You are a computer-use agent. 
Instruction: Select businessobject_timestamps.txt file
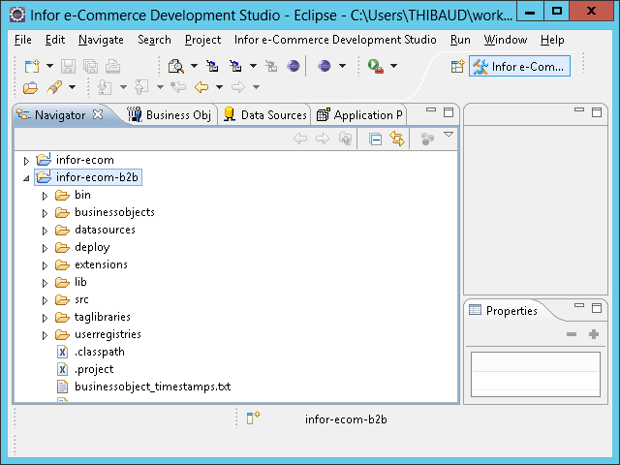coord(152,387)
